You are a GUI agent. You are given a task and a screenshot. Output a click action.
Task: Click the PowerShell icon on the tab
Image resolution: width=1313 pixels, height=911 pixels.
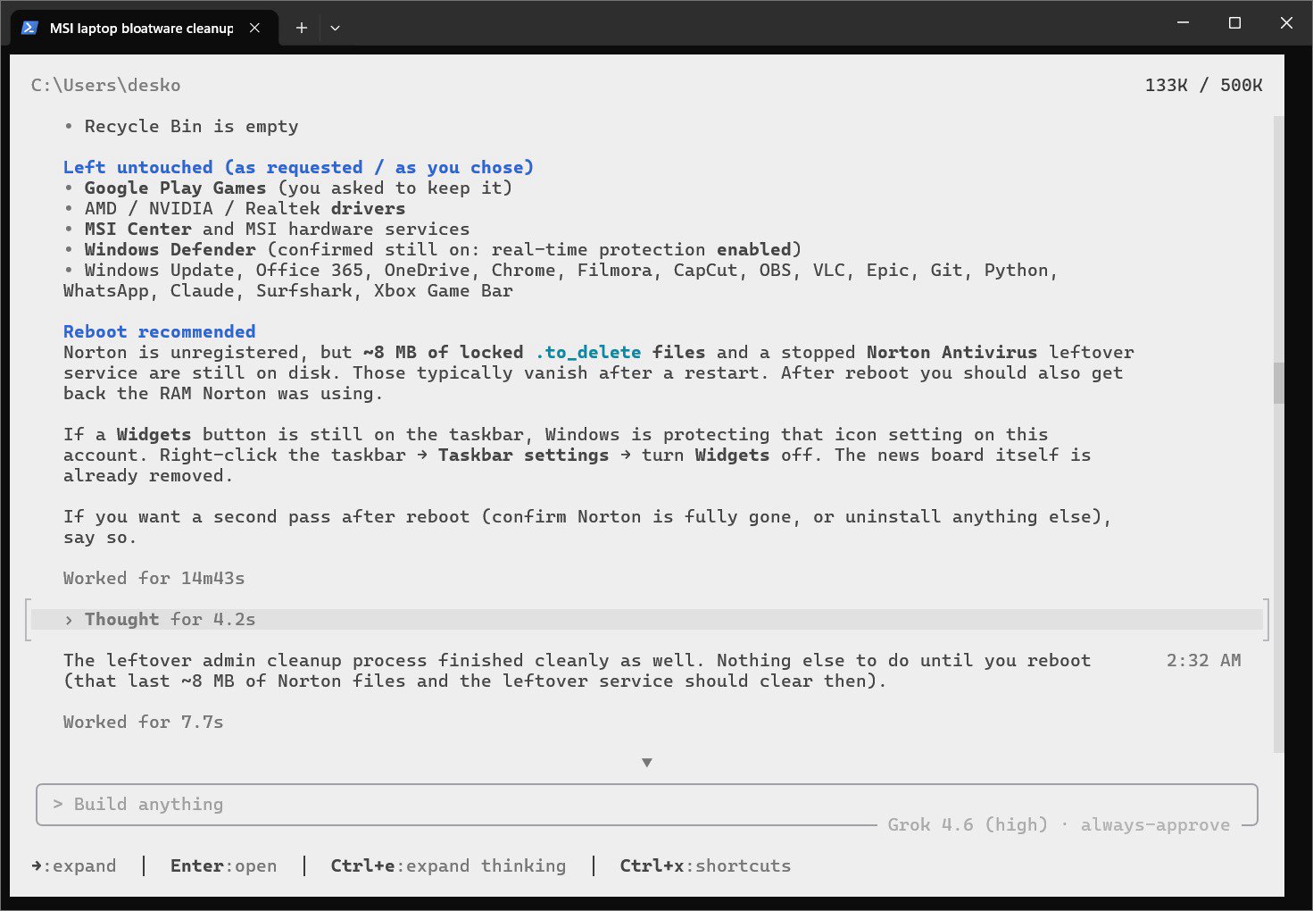[29, 28]
